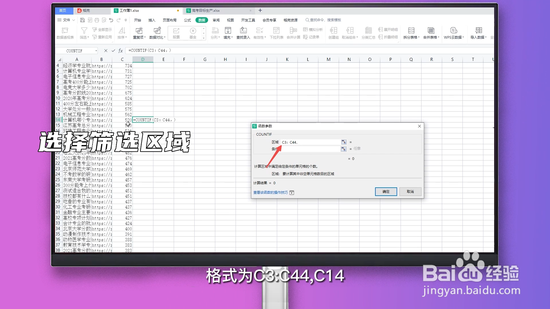The width and height of the screenshot is (550, 309).
Task: Cancel formula via X icon in formula bar
Action: (106, 50)
